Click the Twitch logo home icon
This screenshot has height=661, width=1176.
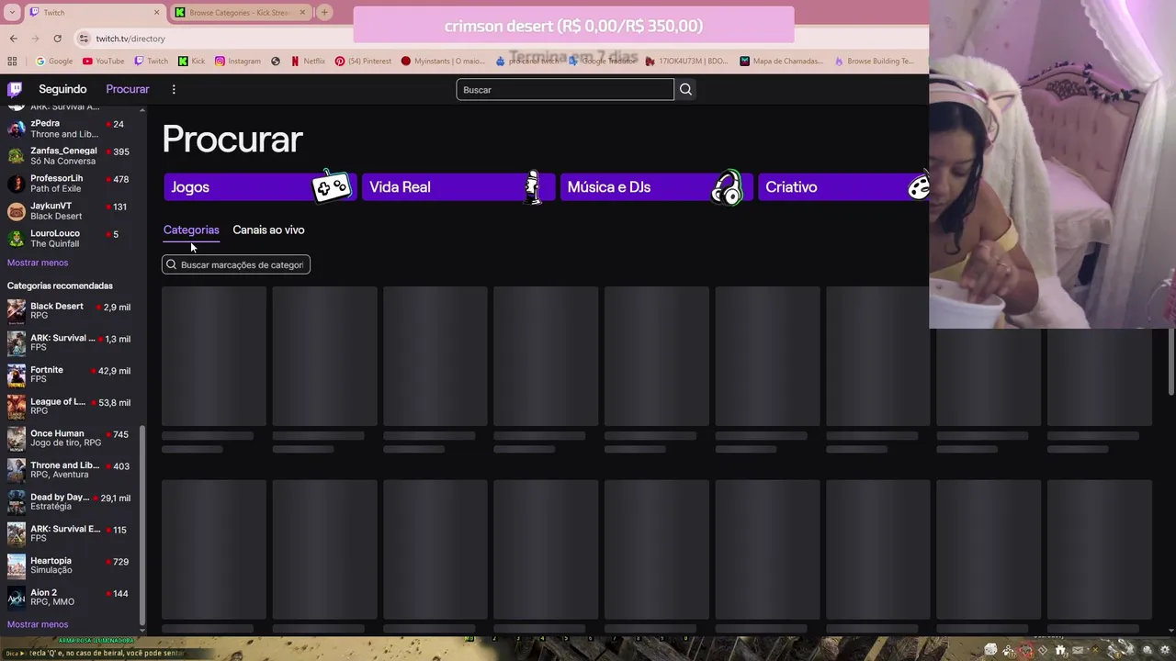pyautogui.click(x=15, y=89)
